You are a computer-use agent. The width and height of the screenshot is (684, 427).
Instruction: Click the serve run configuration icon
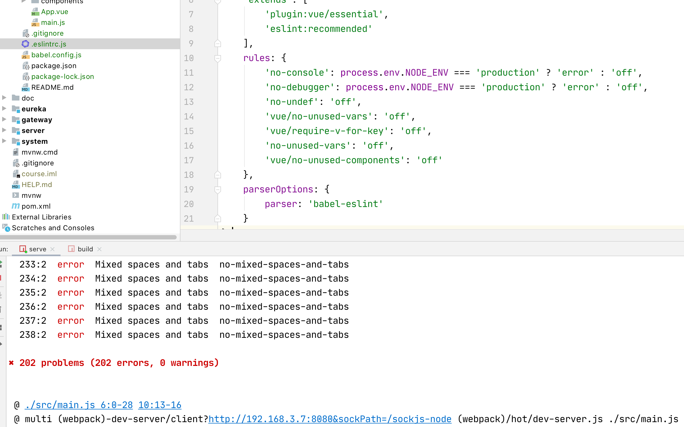(x=23, y=249)
